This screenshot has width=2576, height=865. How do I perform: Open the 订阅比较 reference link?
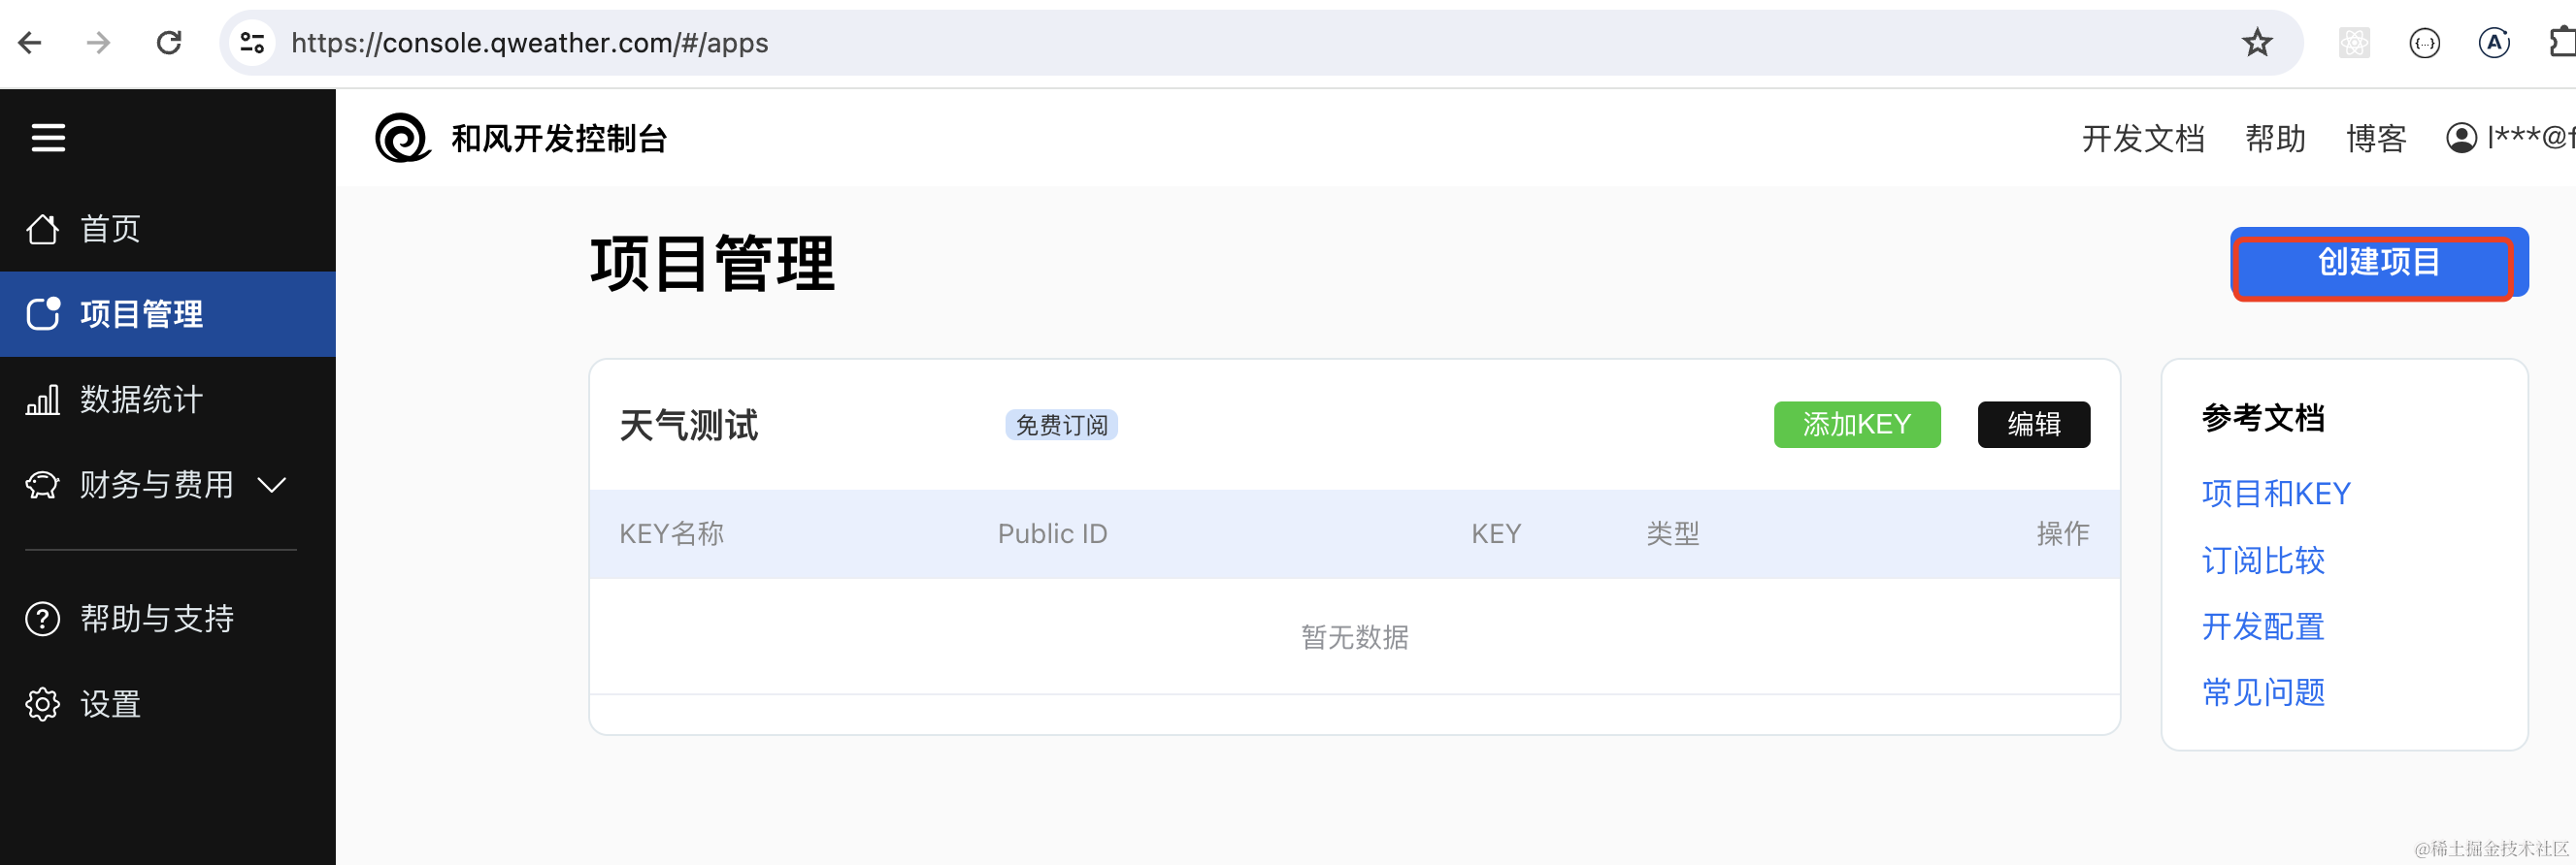pyautogui.click(x=2262, y=561)
